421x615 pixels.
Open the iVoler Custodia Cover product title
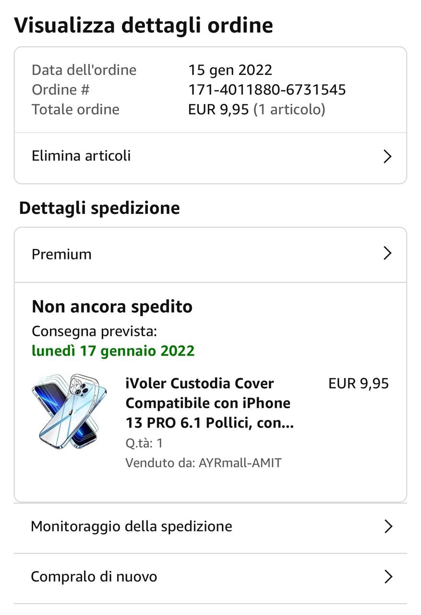click(x=209, y=403)
